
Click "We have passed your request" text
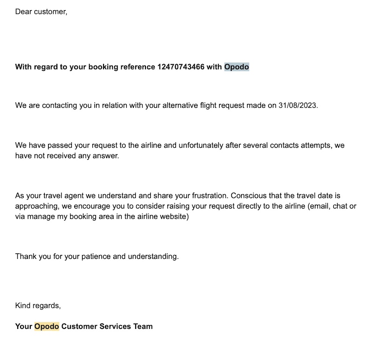point(60,145)
